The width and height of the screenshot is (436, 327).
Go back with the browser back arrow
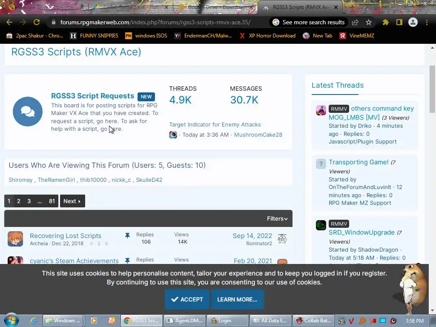(9, 22)
